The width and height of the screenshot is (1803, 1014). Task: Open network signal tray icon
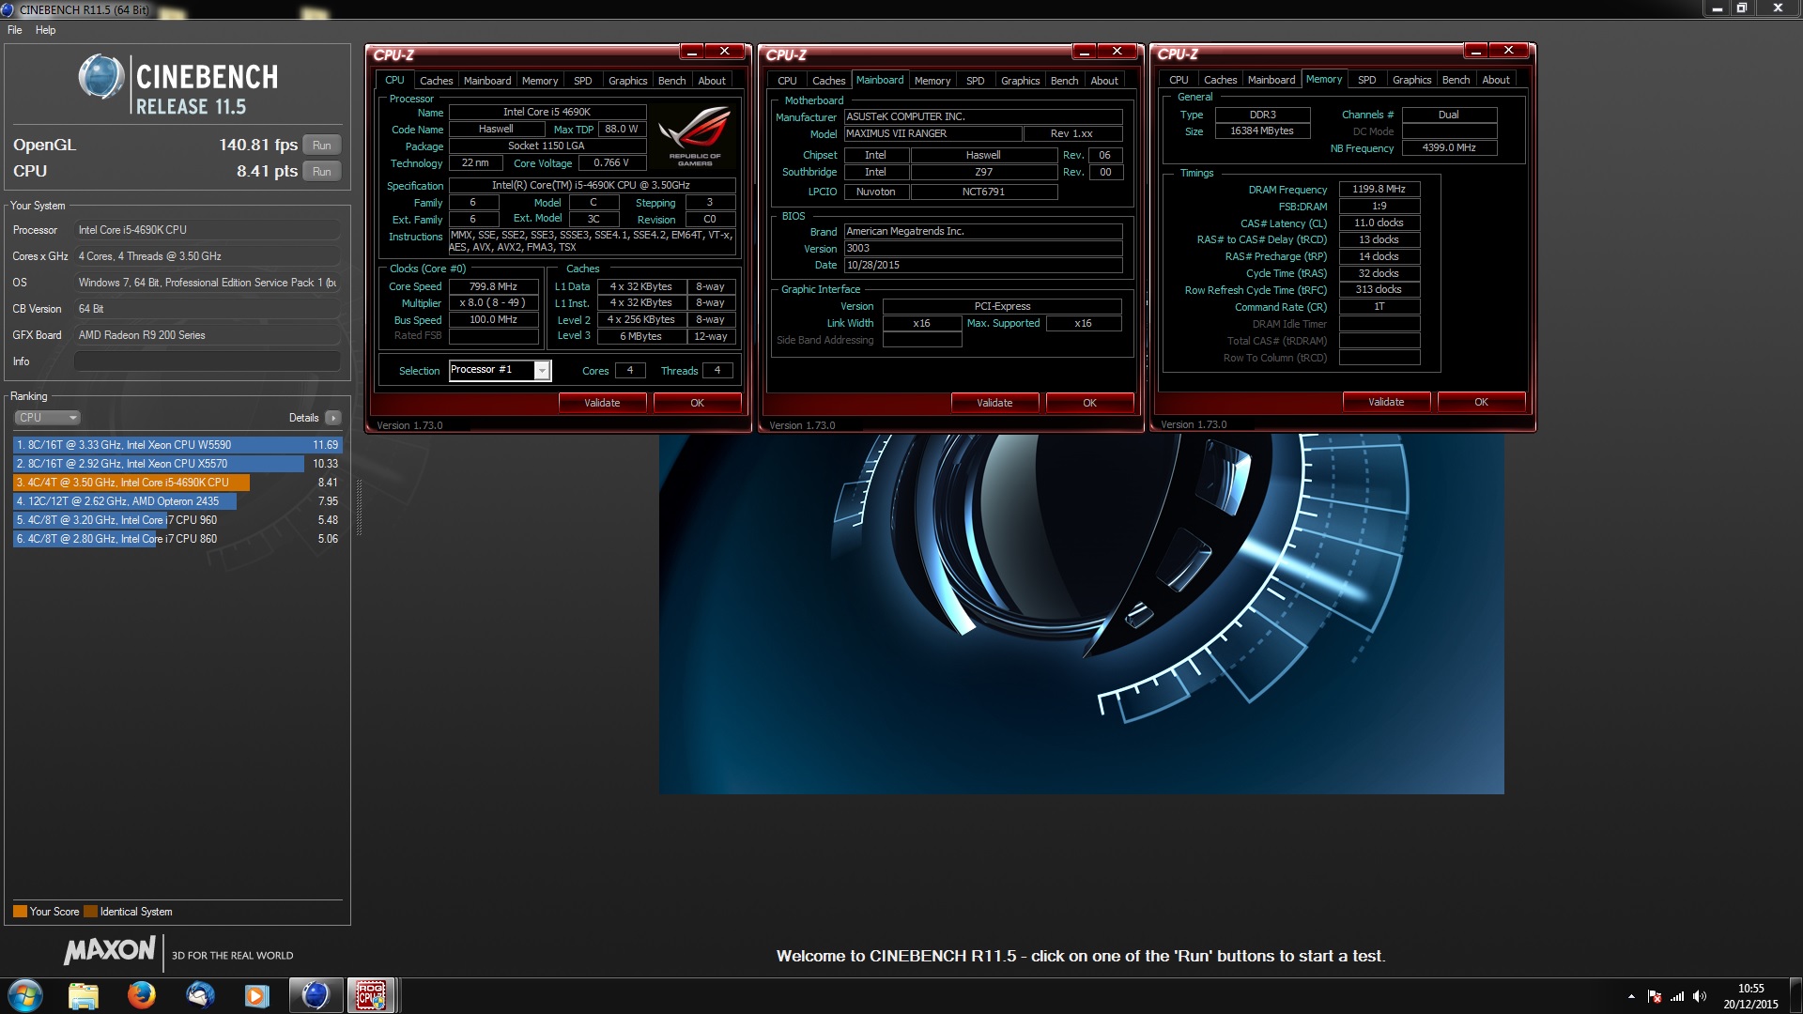1677,996
